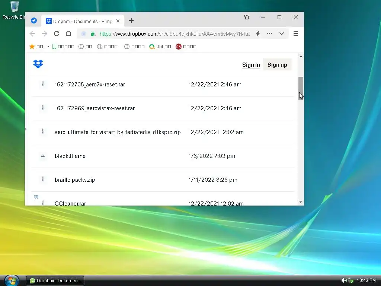Open the CCleaner.rar file
Image resolution: width=381 pixels, height=286 pixels.
[70, 203]
